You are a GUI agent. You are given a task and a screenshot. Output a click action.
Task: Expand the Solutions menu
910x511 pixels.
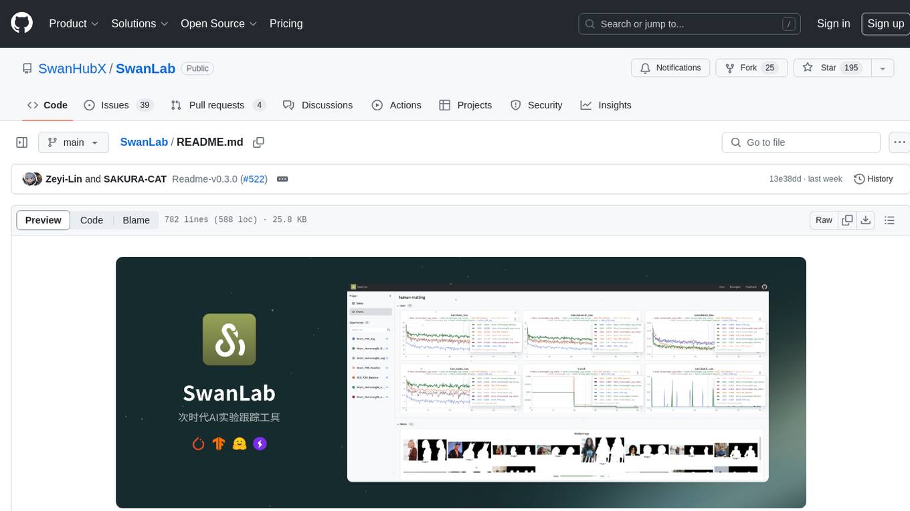click(x=140, y=23)
